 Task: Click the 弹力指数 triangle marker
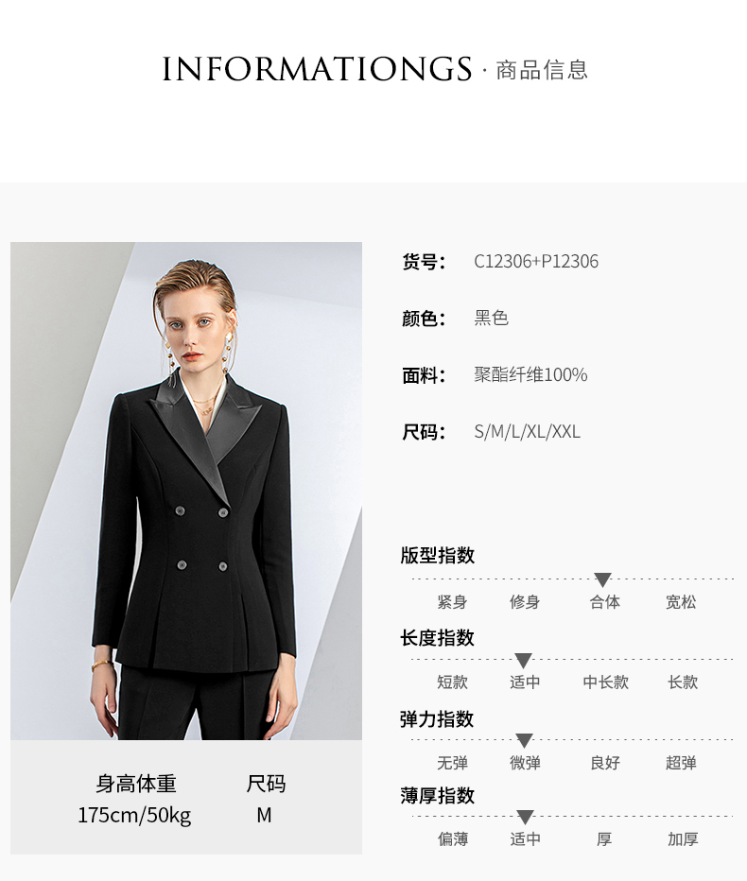524,740
